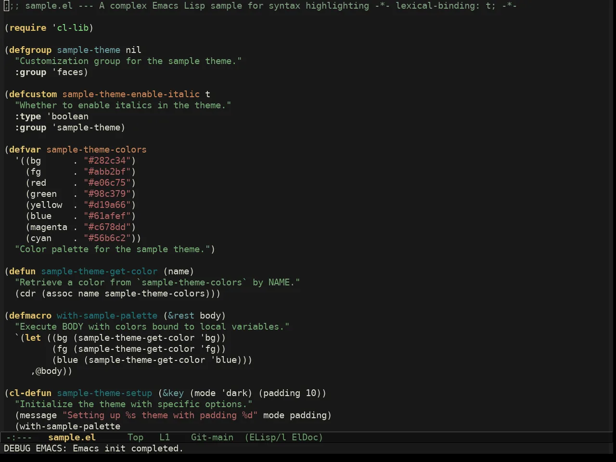This screenshot has height=462, width=616.
Task: Click the color string "#c678dd"
Action: coord(107,227)
